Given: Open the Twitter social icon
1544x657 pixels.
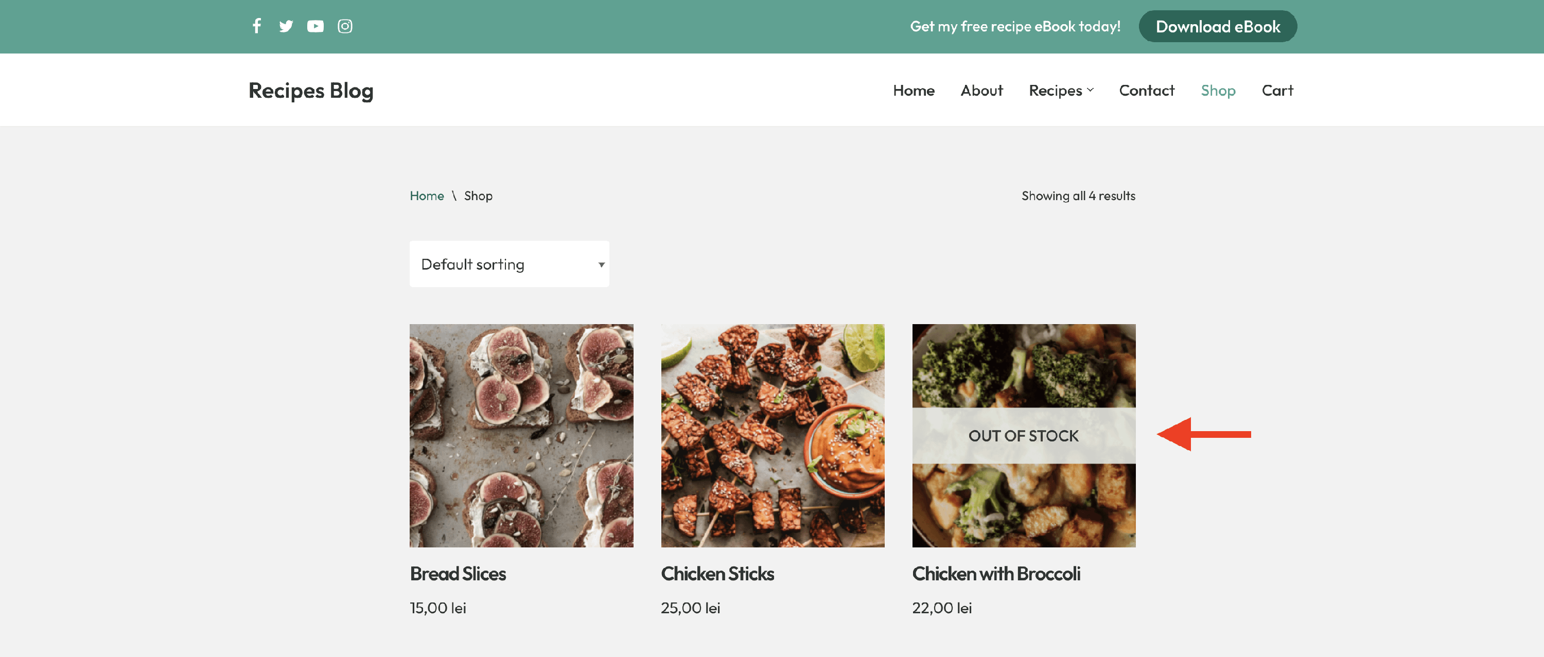Looking at the screenshot, I should click(286, 26).
